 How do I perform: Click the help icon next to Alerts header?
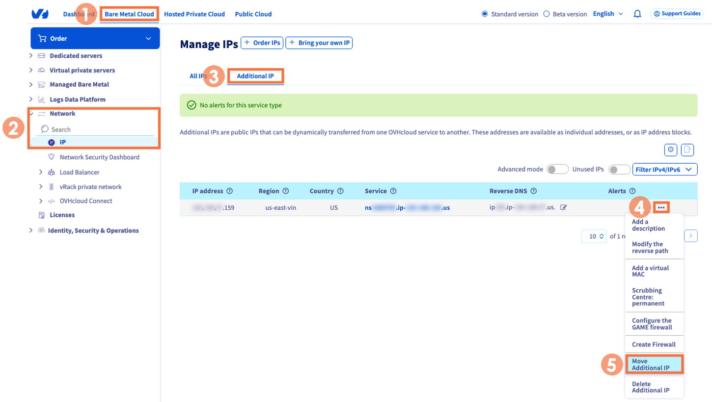[x=632, y=191]
